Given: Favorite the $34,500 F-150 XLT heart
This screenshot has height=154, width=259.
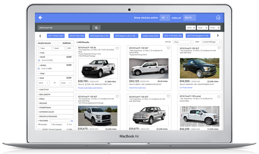Looking at the screenshot, I should click(x=219, y=48).
